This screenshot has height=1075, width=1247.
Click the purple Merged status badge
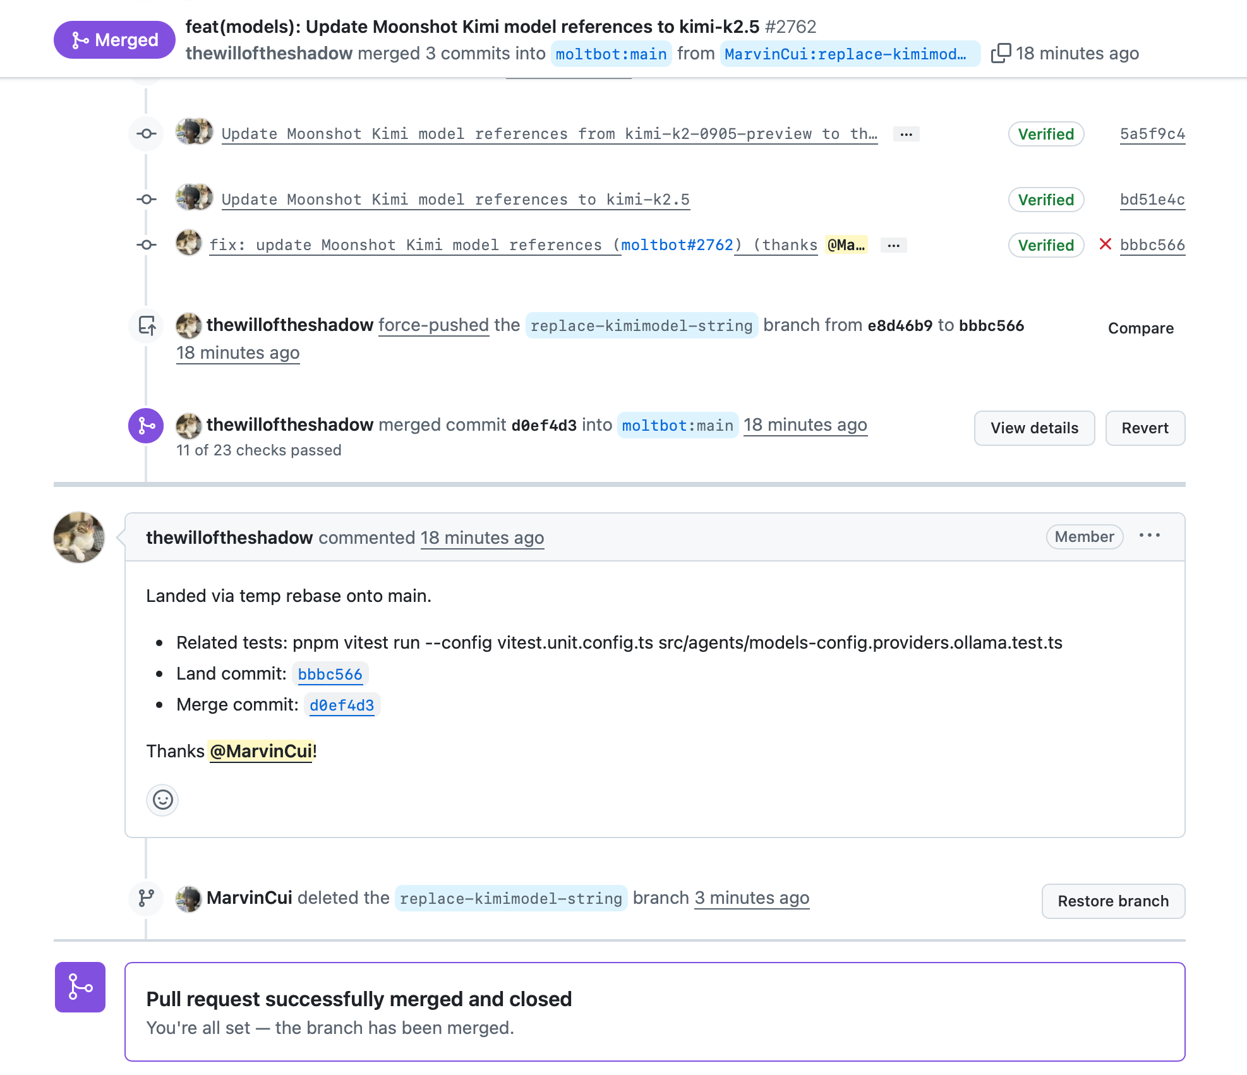tap(114, 40)
